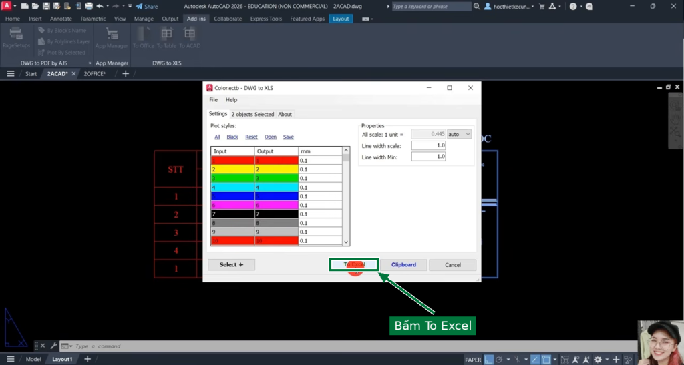The height and width of the screenshot is (365, 684).
Task: Switch to the 2OFFICE* drawing tab
Action: tap(95, 73)
